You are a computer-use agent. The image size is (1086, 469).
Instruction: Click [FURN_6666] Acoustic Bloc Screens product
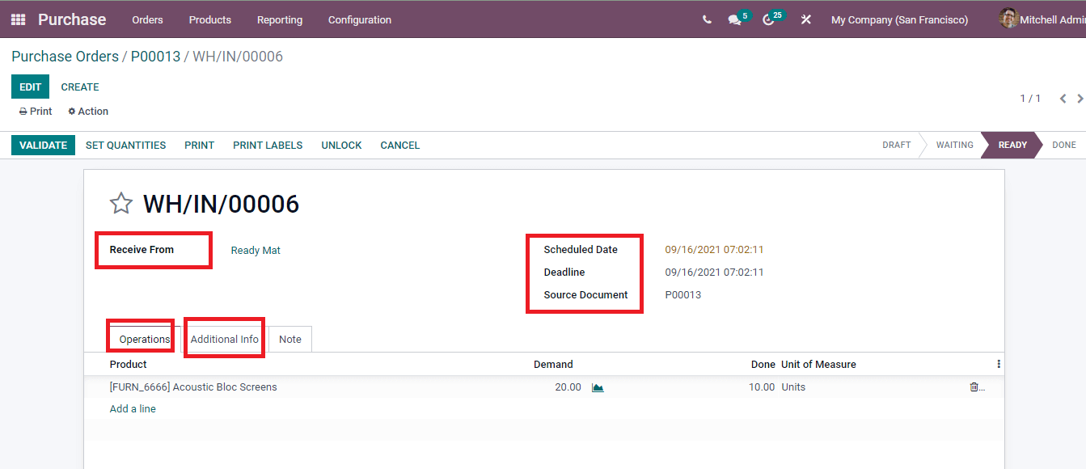tap(193, 387)
